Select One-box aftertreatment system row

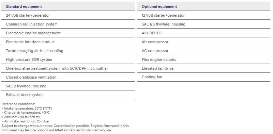click(68, 68)
